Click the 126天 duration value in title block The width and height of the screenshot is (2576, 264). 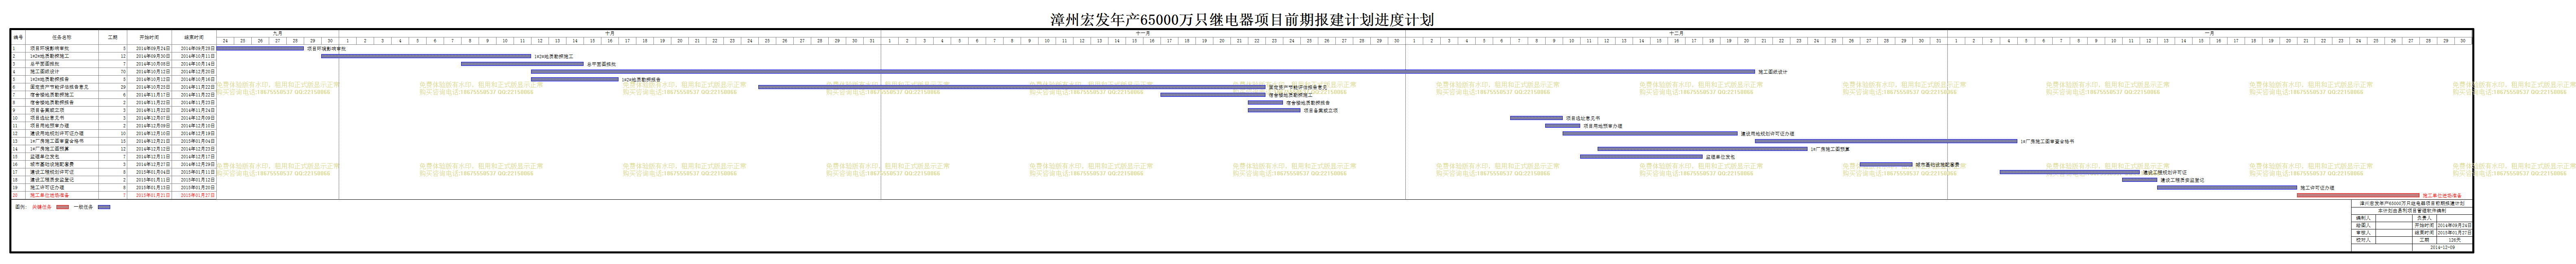pyautogui.click(x=2455, y=241)
